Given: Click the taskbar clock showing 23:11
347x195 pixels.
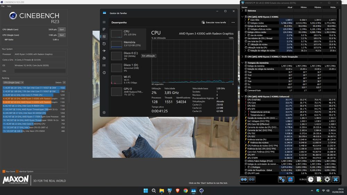Looking at the screenshot, I should 339,190.
